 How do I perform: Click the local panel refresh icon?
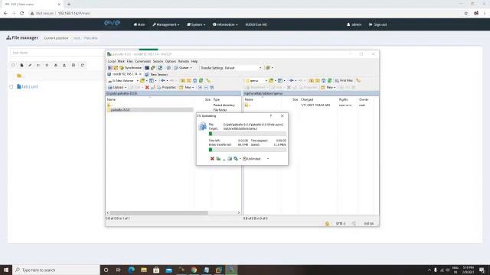pos(201,81)
